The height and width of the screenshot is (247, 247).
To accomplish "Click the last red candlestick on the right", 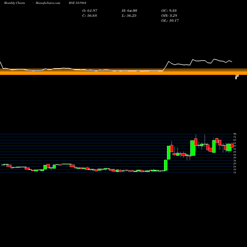I will tap(232, 146).
